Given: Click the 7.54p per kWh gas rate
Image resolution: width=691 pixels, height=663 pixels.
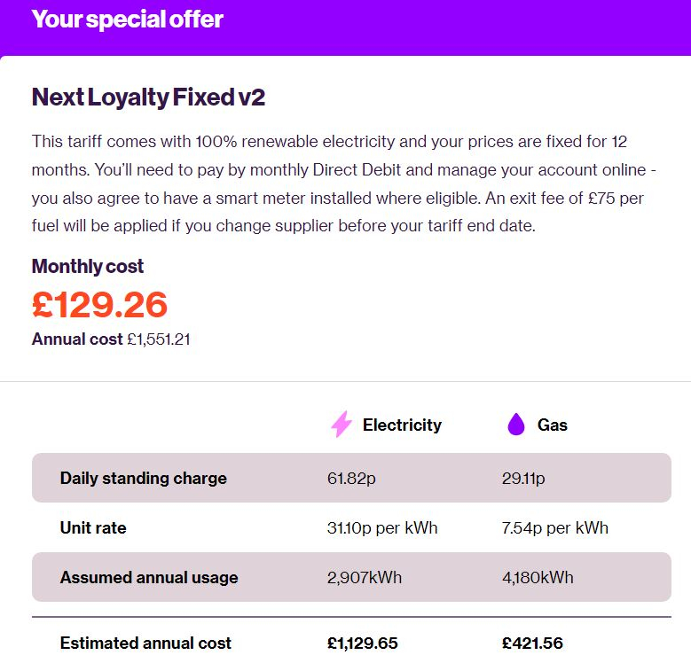Looking at the screenshot, I should [554, 528].
